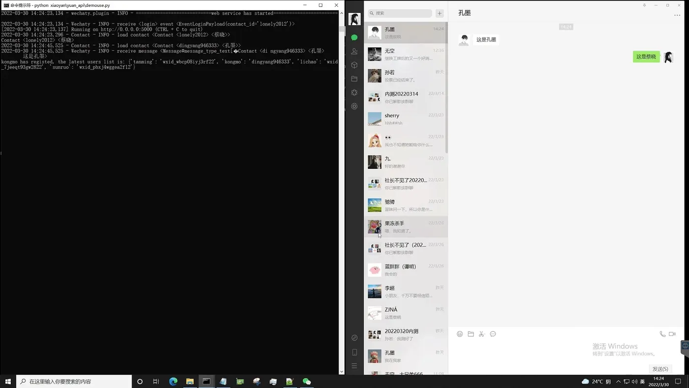This screenshot has height=388, width=689.
Task: Open the Windows Start menu
Action: tap(8, 382)
